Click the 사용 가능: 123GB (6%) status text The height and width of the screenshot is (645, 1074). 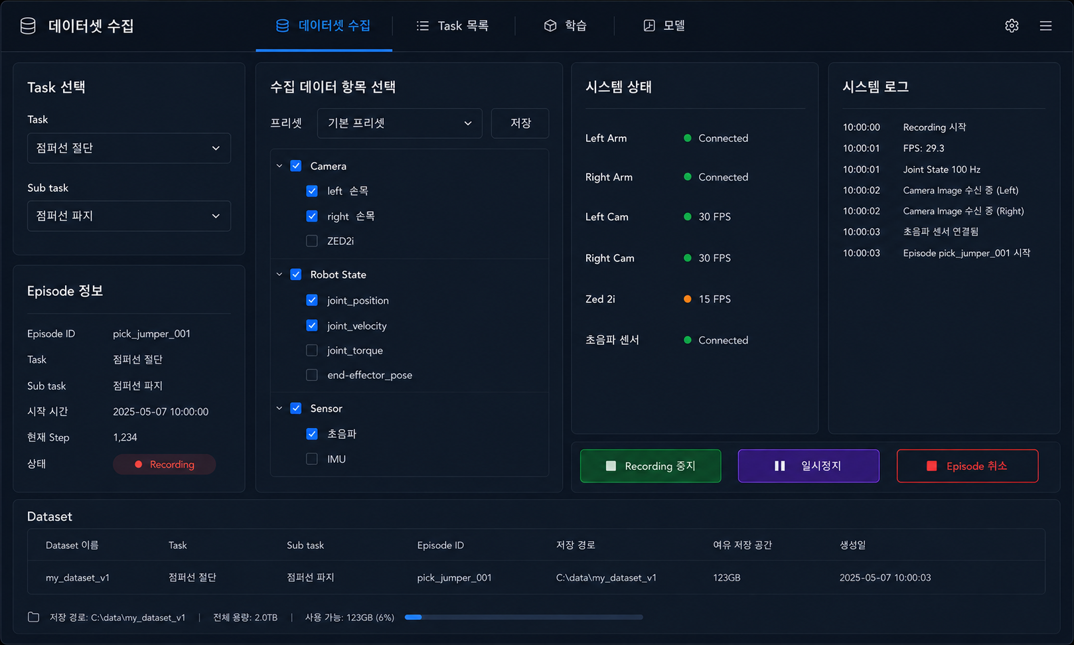point(349,618)
